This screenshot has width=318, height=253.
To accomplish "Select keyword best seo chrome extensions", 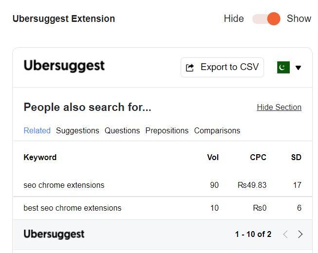I will pyautogui.click(x=73, y=208).
